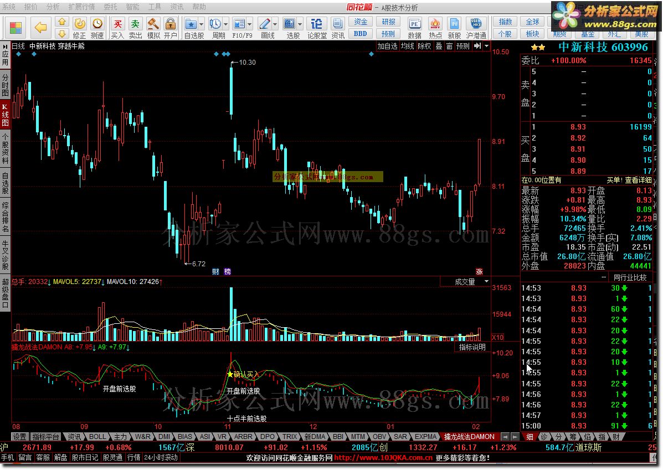Expand the 画线 dropdown arrow
Image resolution: width=663 pixels, height=470 pixels.
275,24
